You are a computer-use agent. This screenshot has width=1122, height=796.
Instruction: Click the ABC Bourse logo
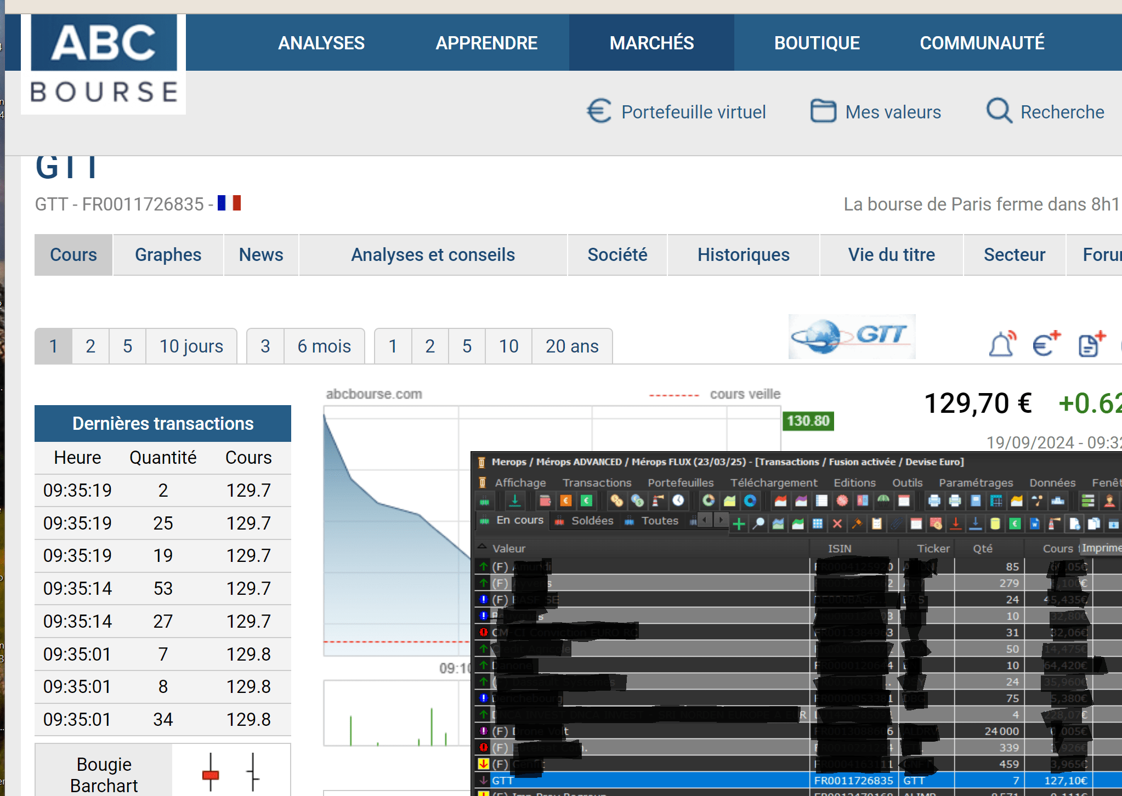click(x=104, y=64)
